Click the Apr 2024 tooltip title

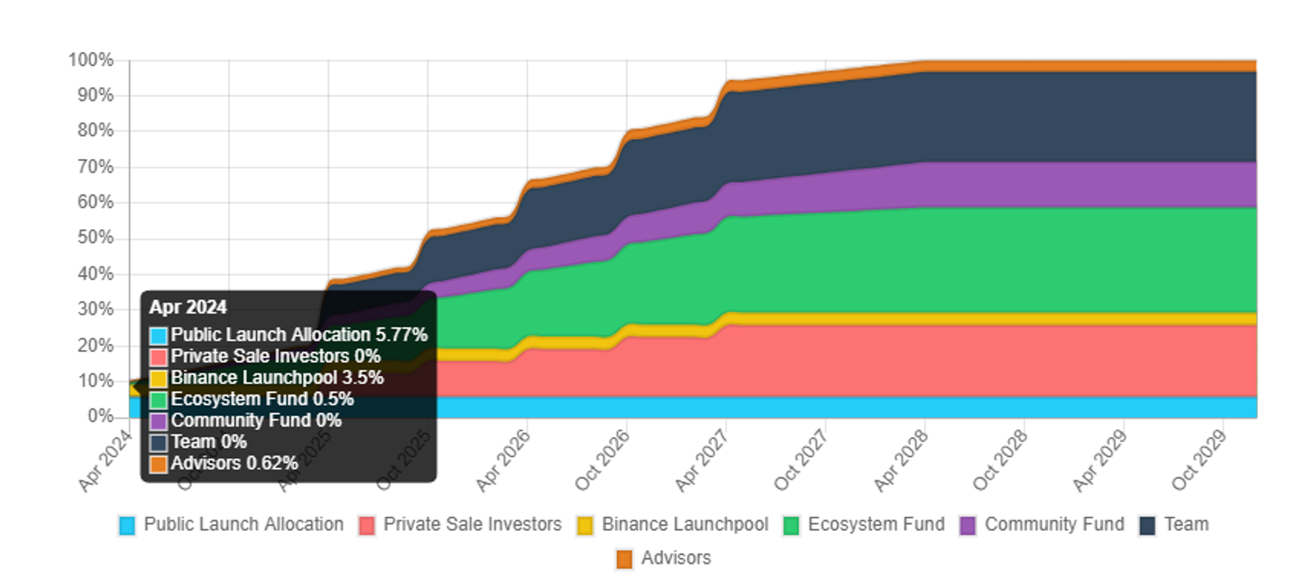[x=188, y=307]
